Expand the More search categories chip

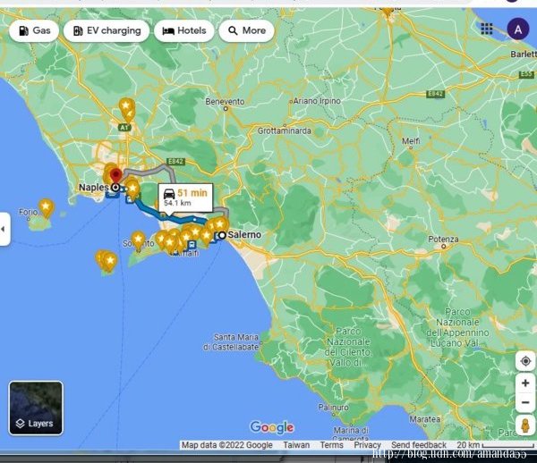246,30
